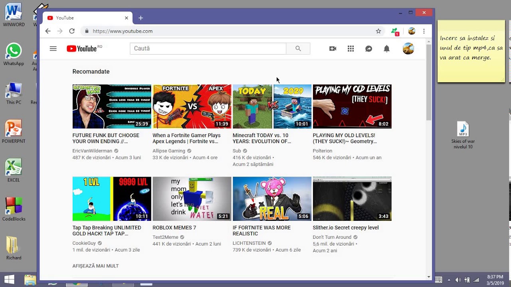Screen dimensions: 511x287
Task: Open the 1 LVL vs 9999 LVL thumbnail
Action: pyautogui.click(x=112, y=199)
